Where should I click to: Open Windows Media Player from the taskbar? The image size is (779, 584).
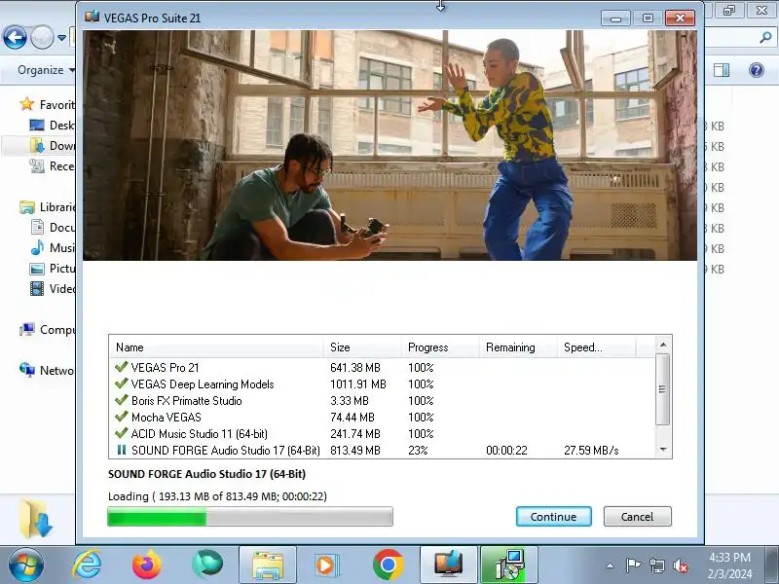[x=327, y=566]
